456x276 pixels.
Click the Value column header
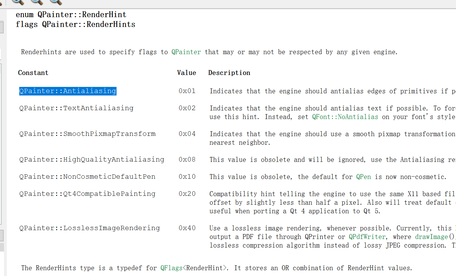click(187, 73)
